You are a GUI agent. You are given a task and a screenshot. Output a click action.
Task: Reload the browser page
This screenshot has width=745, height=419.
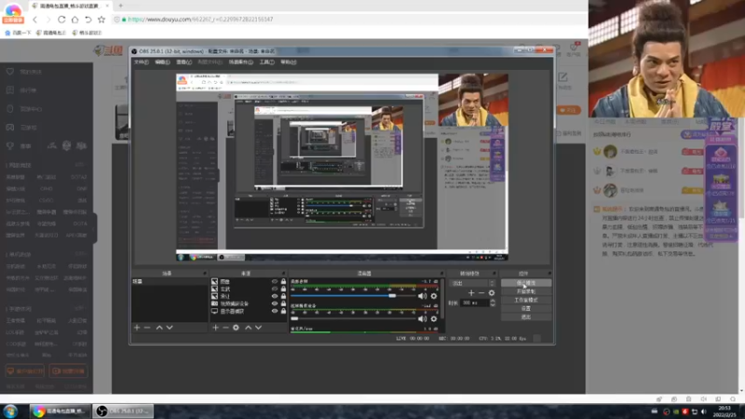61,20
